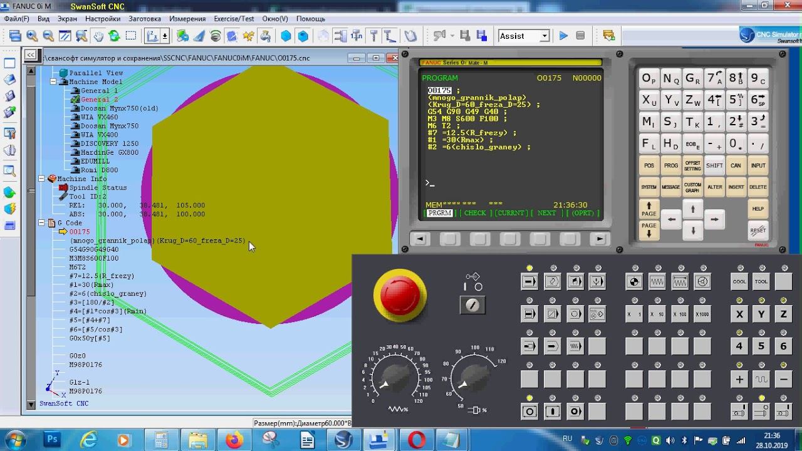The image size is (802, 451).
Task: Click the PAGE down key on keypad
Action: click(x=648, y=230)
